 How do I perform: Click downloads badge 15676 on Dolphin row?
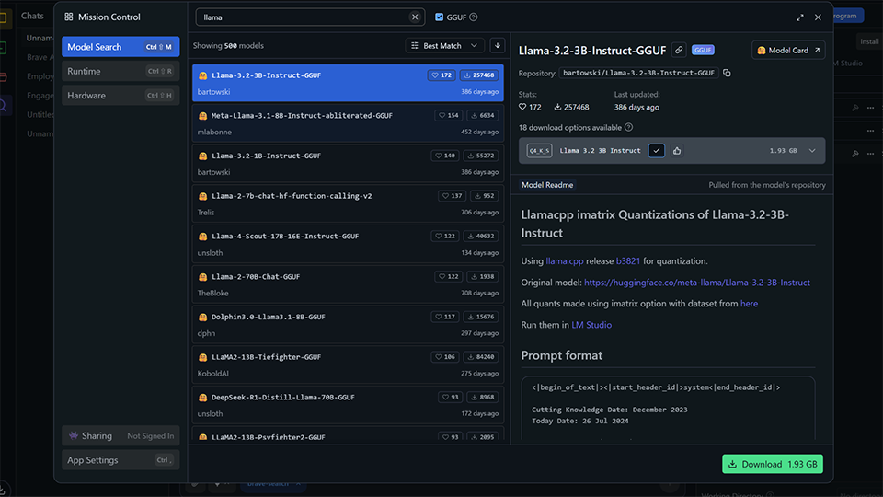[481, 317]
